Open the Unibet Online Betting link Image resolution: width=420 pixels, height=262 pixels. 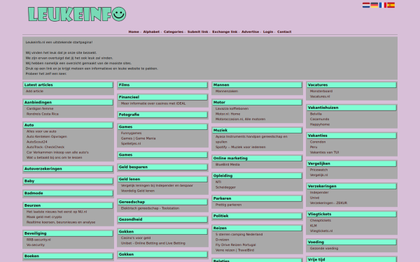[153, 243]
